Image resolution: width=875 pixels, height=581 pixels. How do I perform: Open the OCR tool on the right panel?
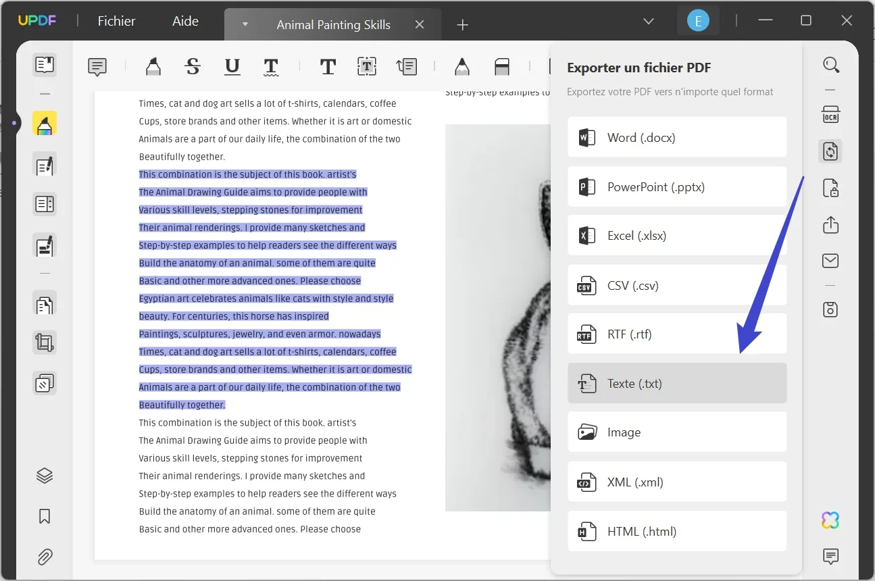(830, 114)
